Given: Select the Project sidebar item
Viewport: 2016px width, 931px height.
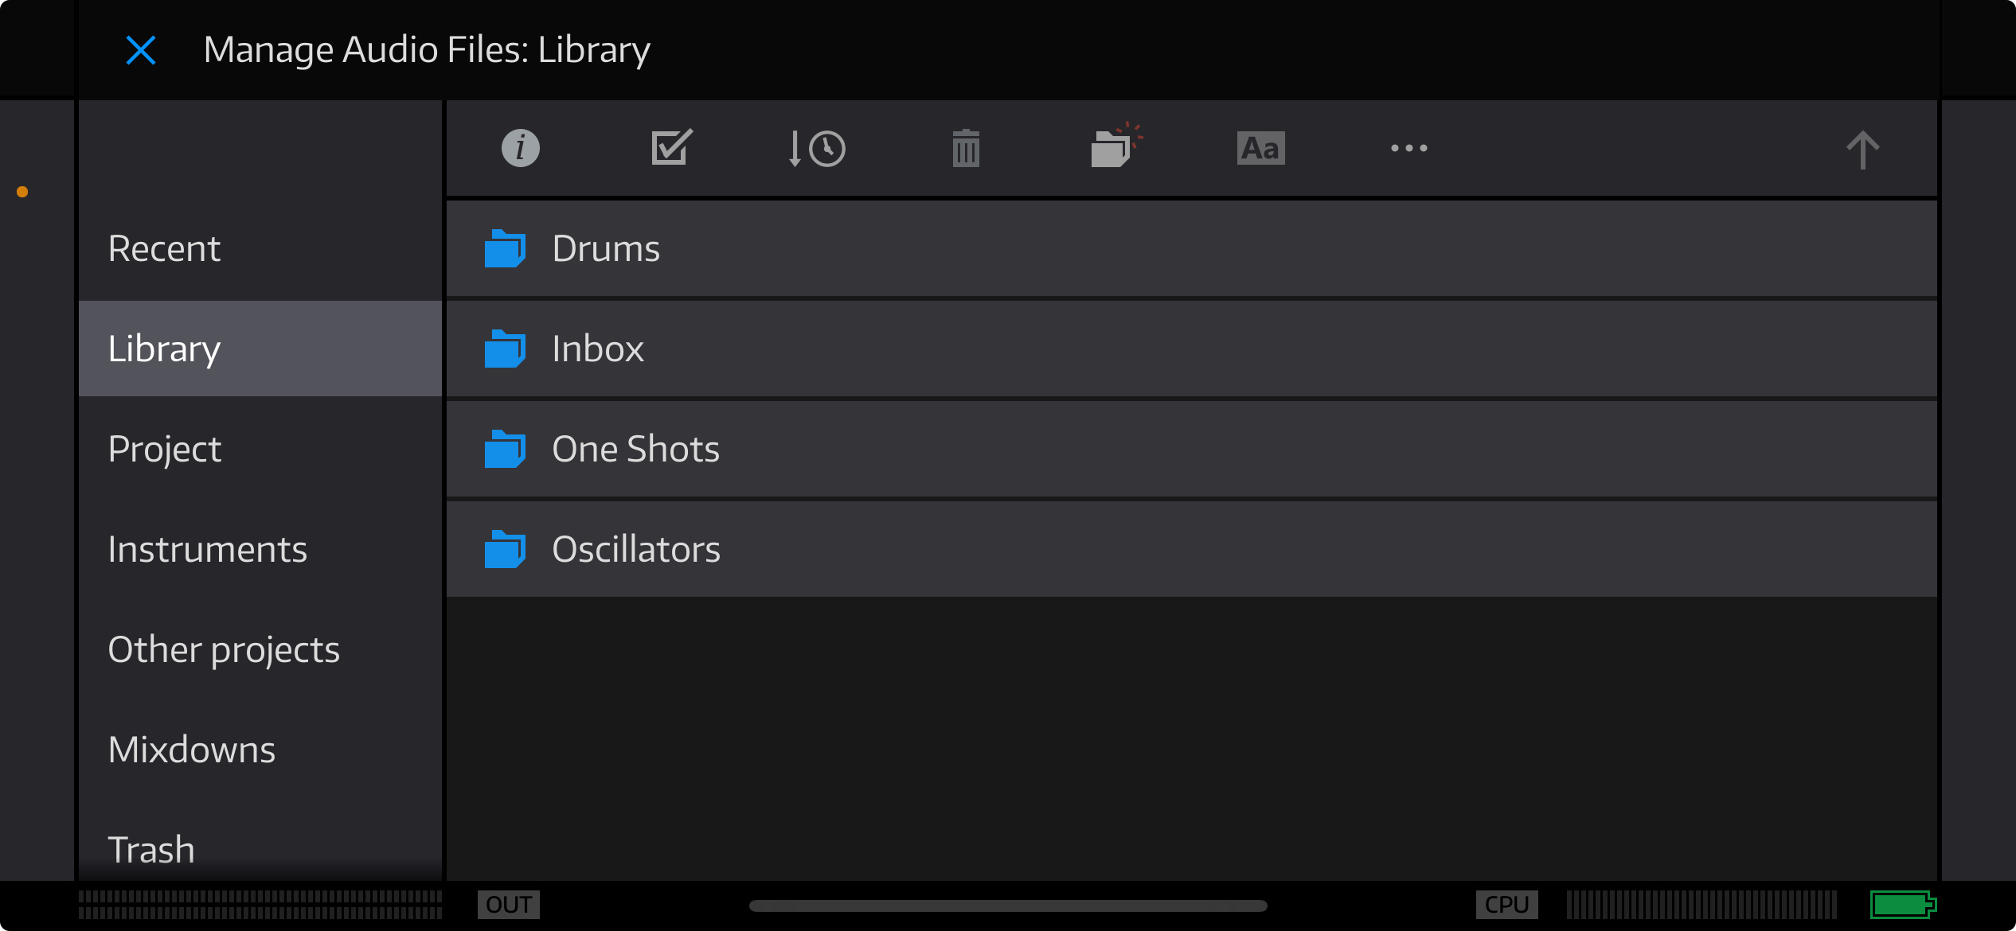Looking at the screenshot, I should 260,449.
